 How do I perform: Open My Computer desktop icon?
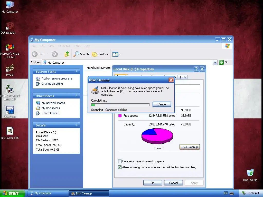pos(10,7)
